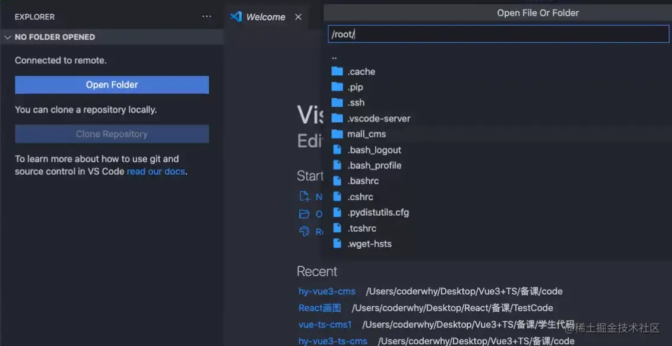Follow the read our docs link
Image resolution: width=672 pixels, height=346 pixels.
pos(156,171)
